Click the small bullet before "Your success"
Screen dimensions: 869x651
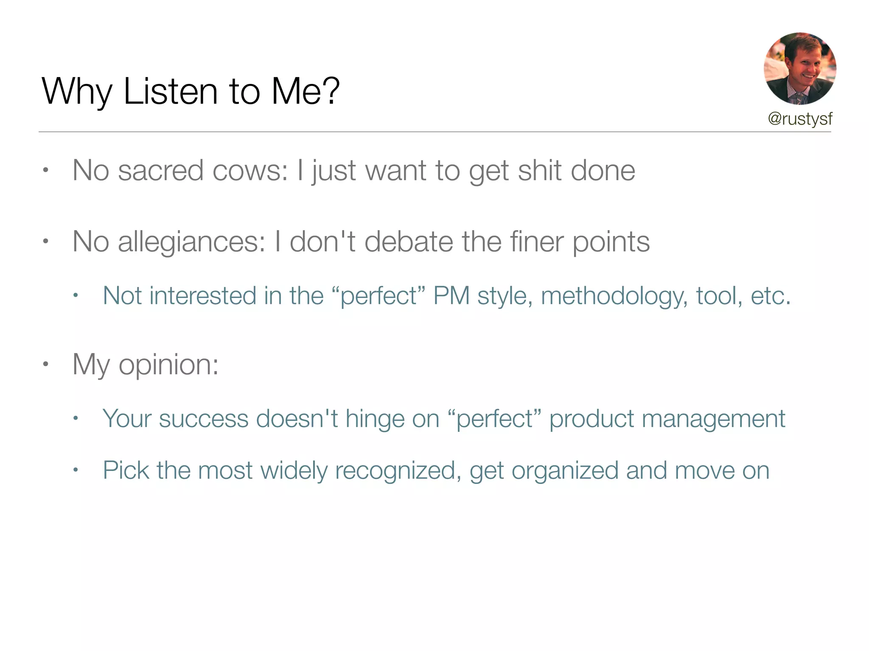pyautogui.click(x=76, y=419)
